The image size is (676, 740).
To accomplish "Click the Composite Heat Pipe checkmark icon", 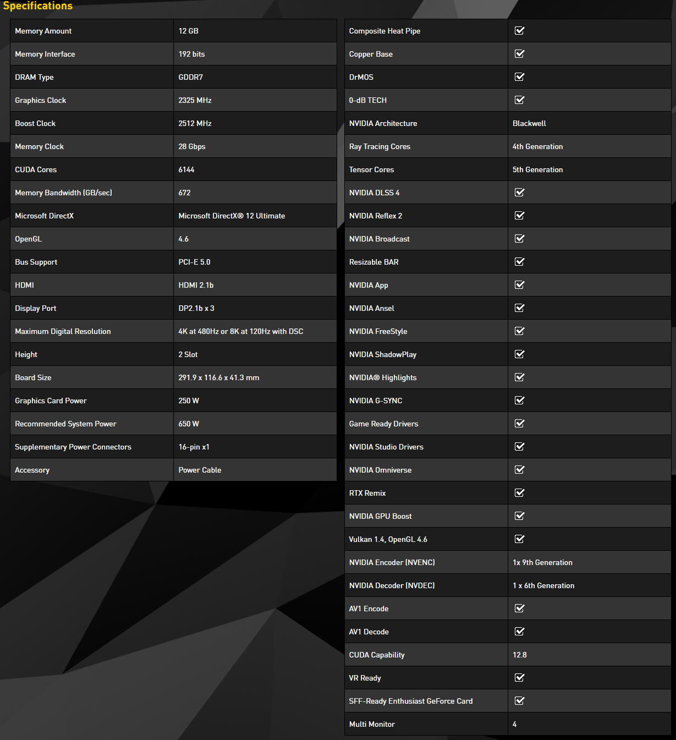I will (x=519, y=31).
